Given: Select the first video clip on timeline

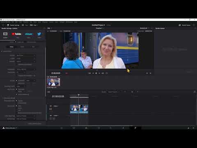Looking at the screenshot, I should 75,109.
